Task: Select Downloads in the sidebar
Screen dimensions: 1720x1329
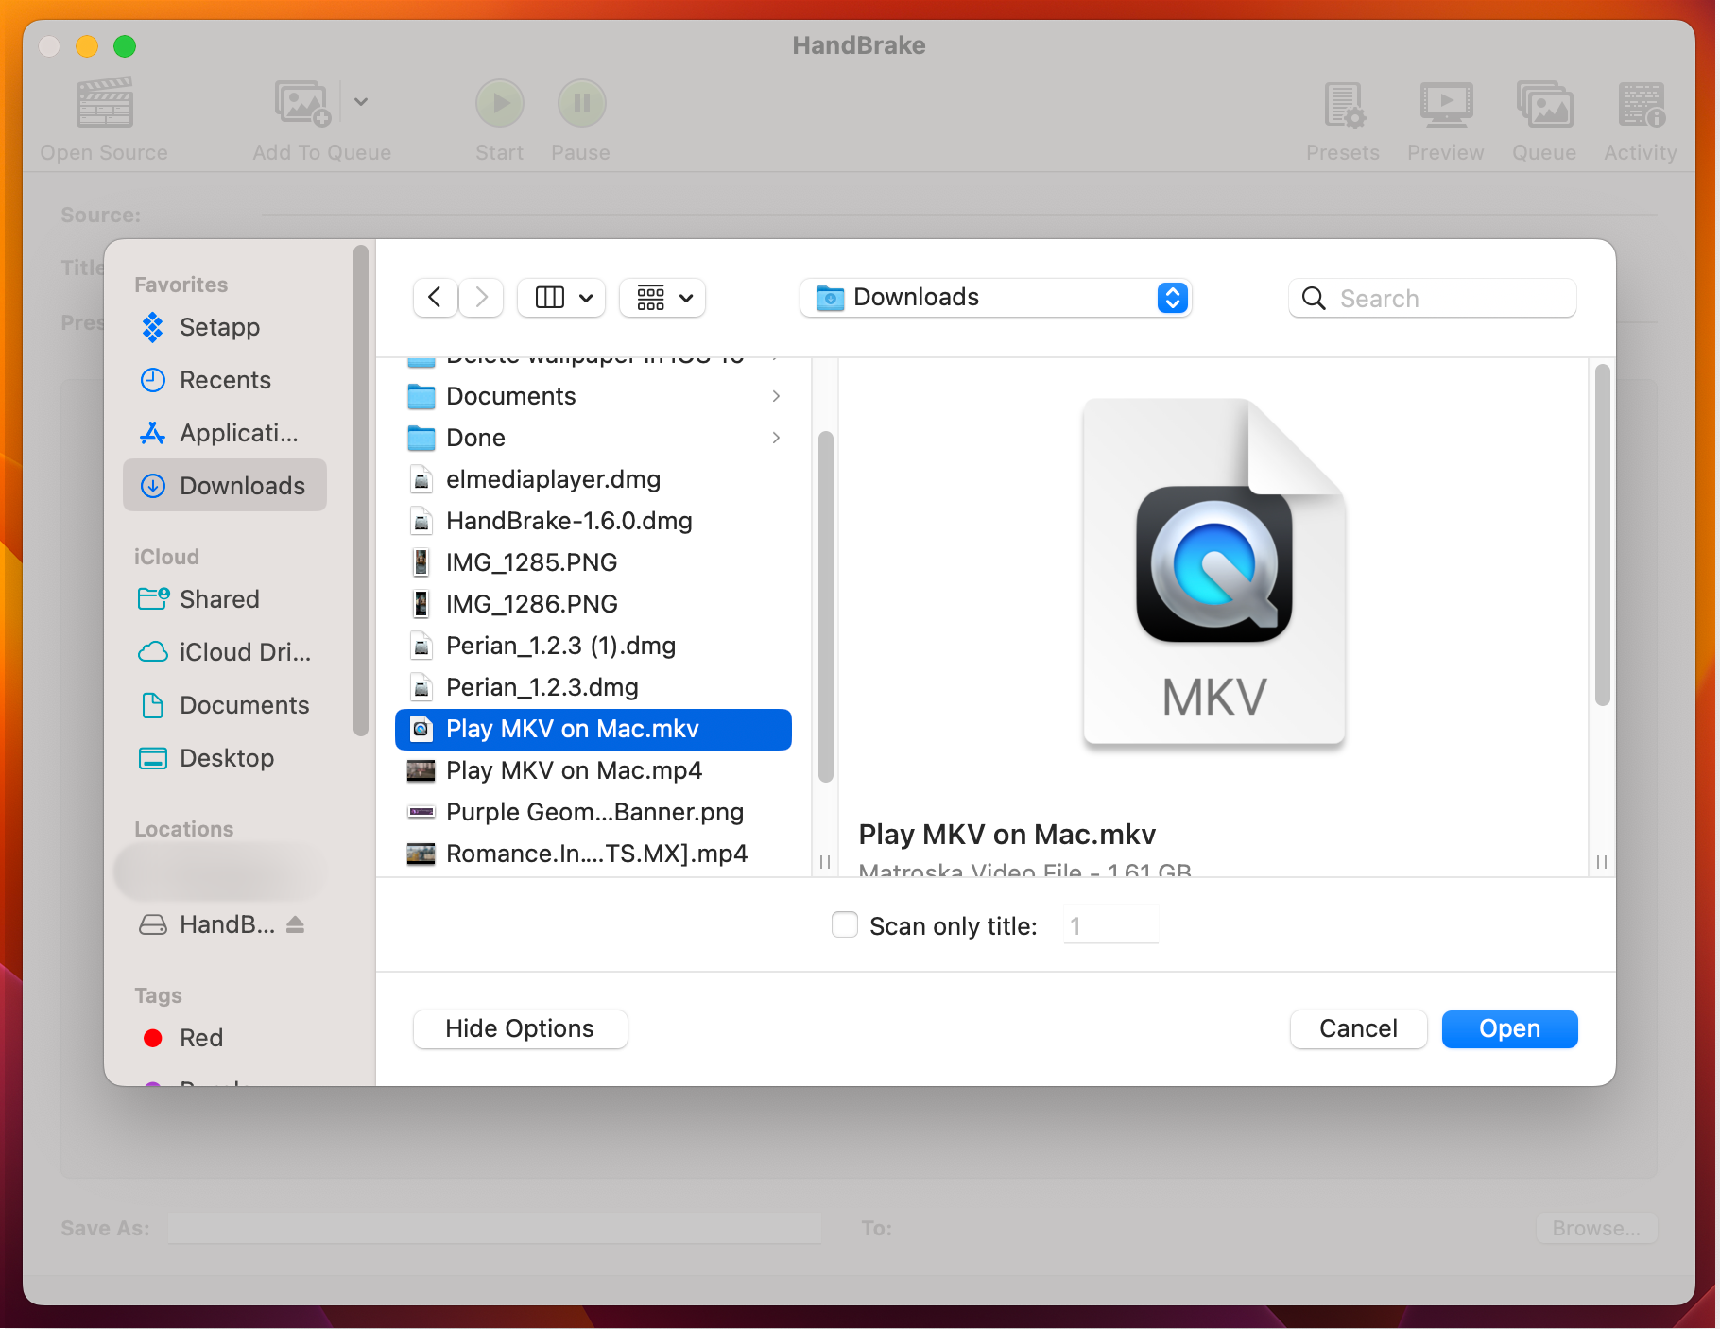Action: point(225,486)
